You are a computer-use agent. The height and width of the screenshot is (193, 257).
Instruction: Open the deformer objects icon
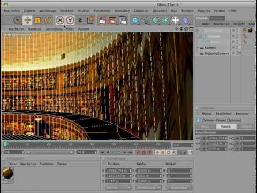pos(185,20)
